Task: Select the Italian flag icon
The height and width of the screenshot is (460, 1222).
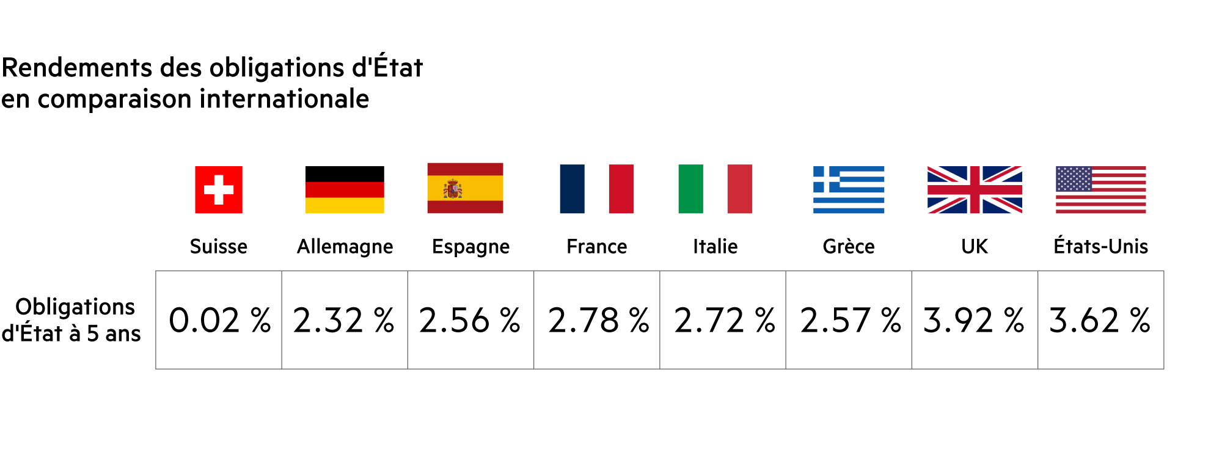Action: 715,189
